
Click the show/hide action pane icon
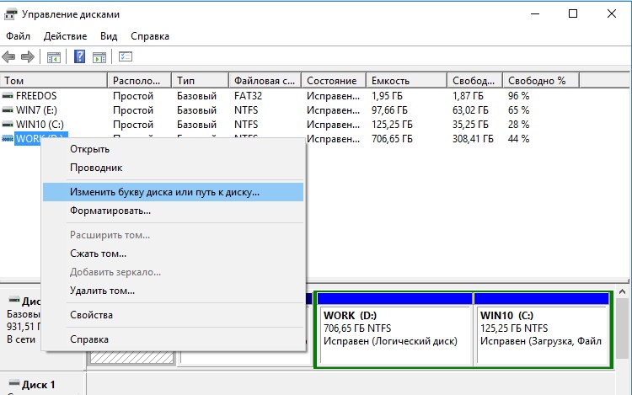[99, 57]
